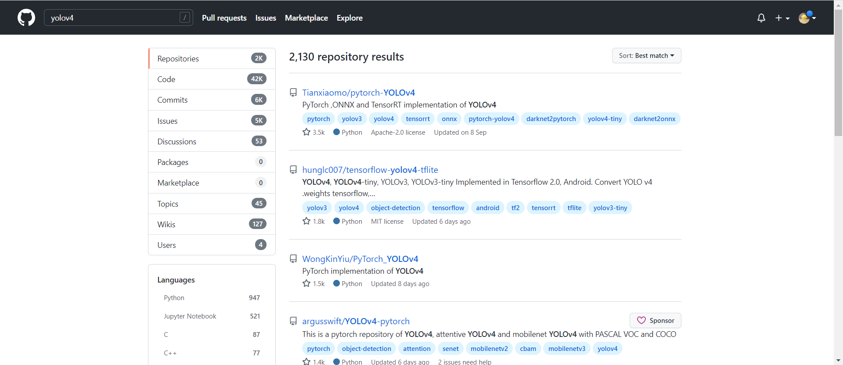843x365 pixels.
Task: Filter results by Python language
Action: (212, 298)
